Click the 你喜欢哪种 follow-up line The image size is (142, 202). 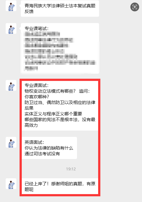37,97
